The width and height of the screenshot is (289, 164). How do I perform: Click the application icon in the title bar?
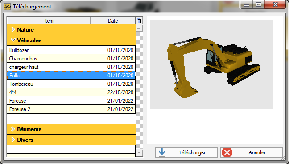[7, 7]
